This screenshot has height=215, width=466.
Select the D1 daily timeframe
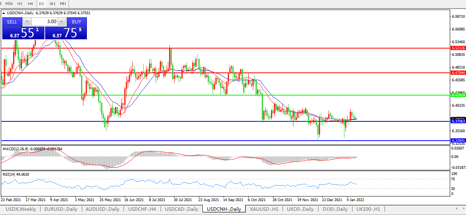pos(42,3)
